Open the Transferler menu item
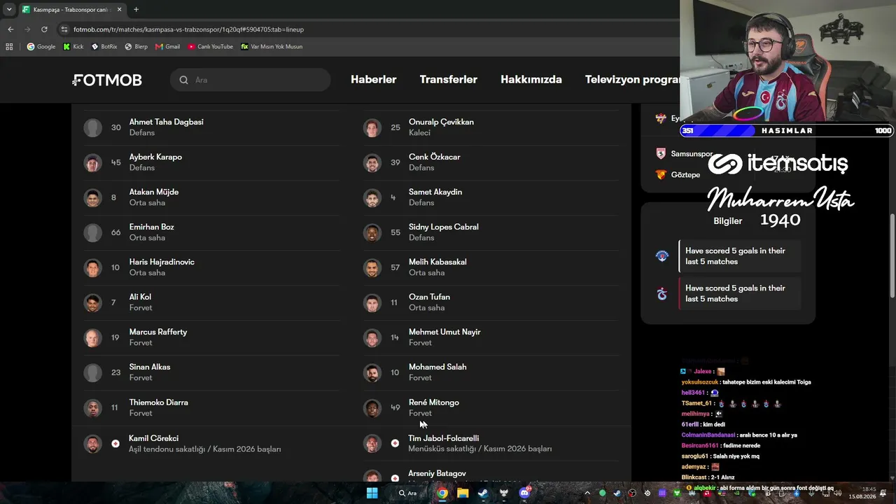 pos(449,80)
